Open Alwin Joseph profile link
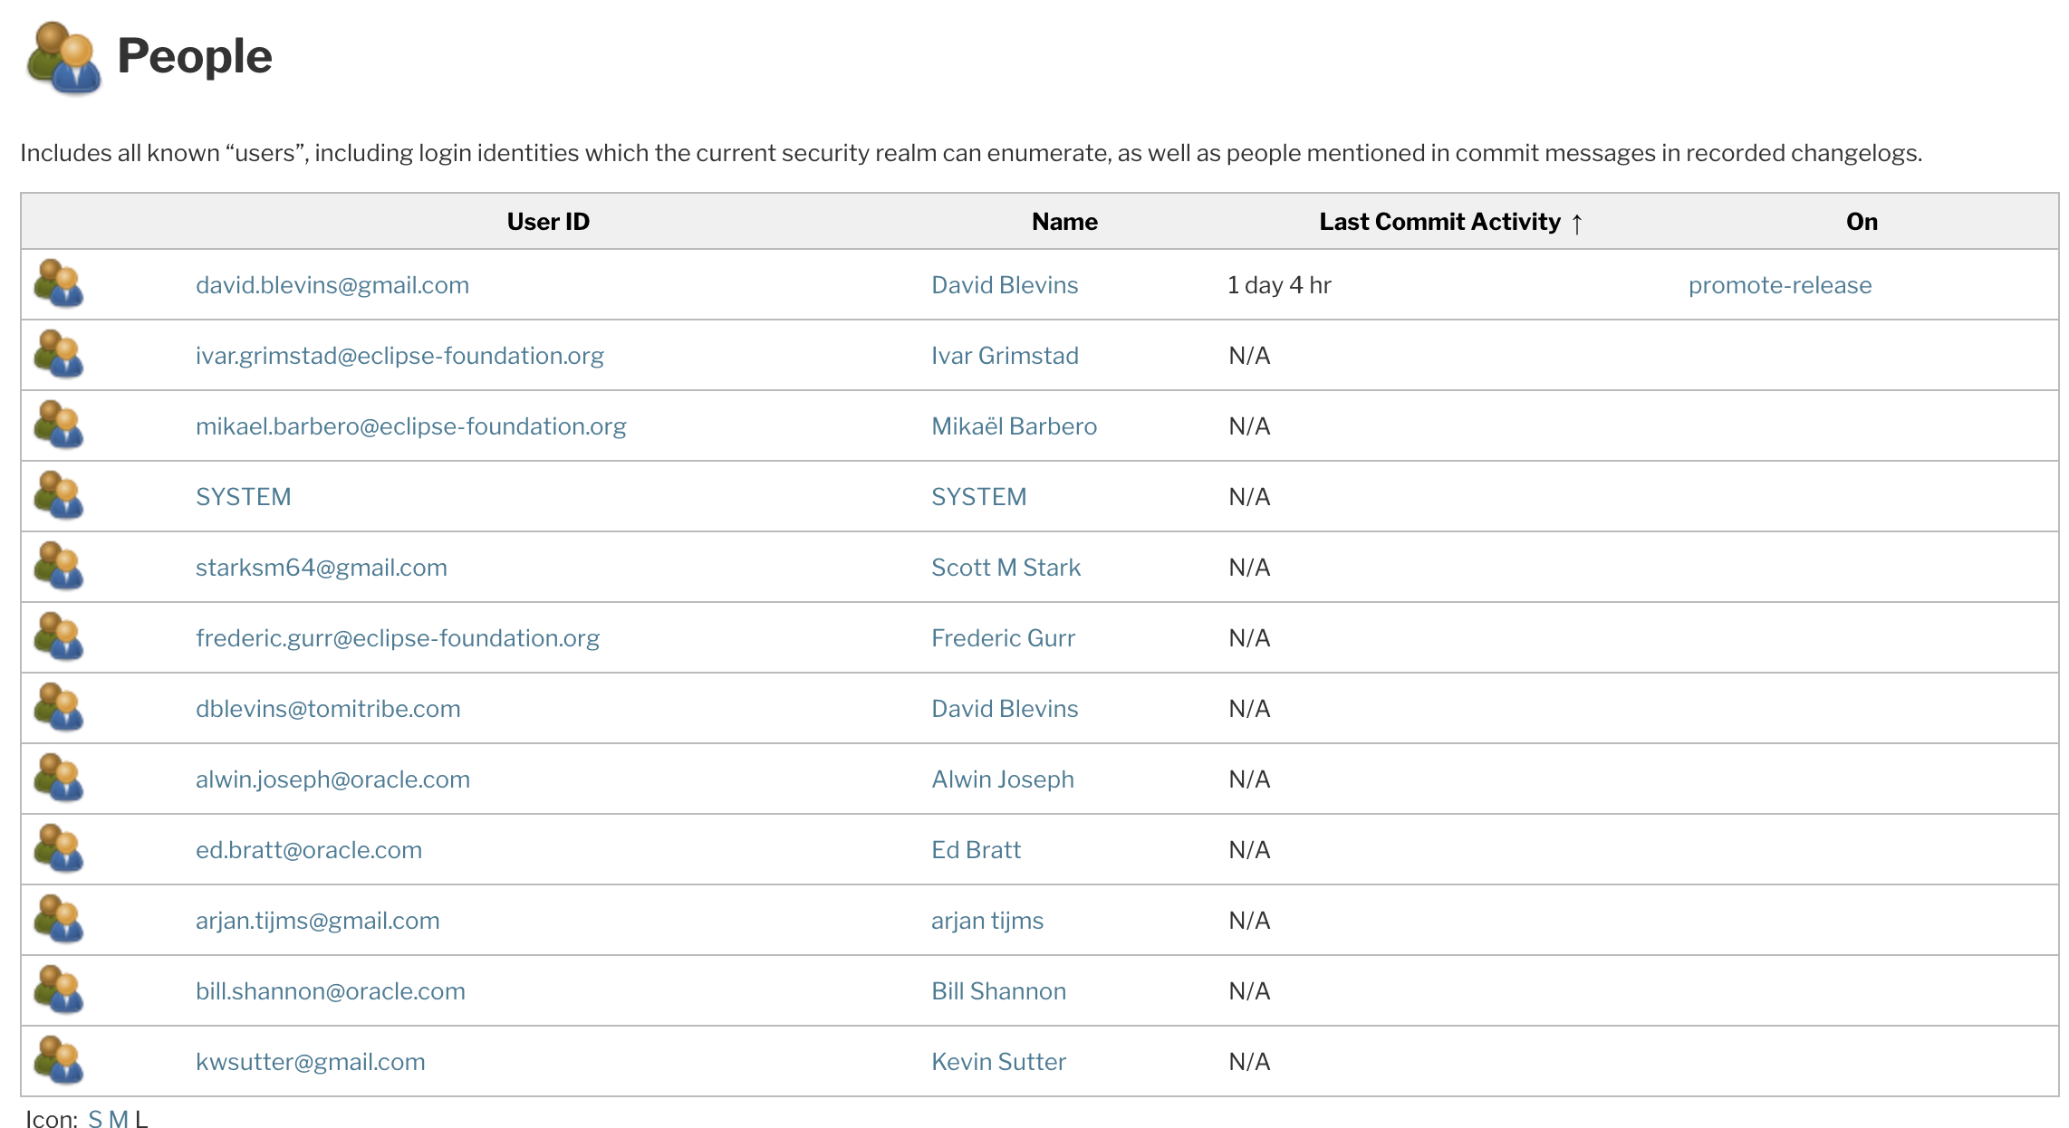 tap(1002, 779)
